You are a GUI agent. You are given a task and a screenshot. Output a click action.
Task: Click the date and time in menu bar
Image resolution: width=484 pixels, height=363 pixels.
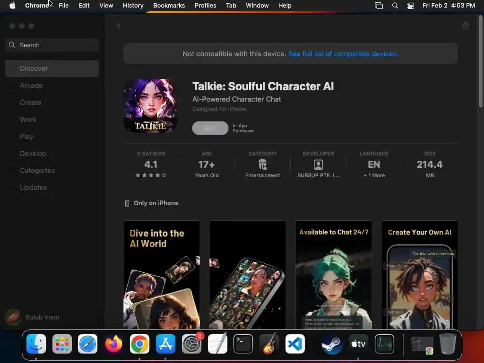pos(449,6)
